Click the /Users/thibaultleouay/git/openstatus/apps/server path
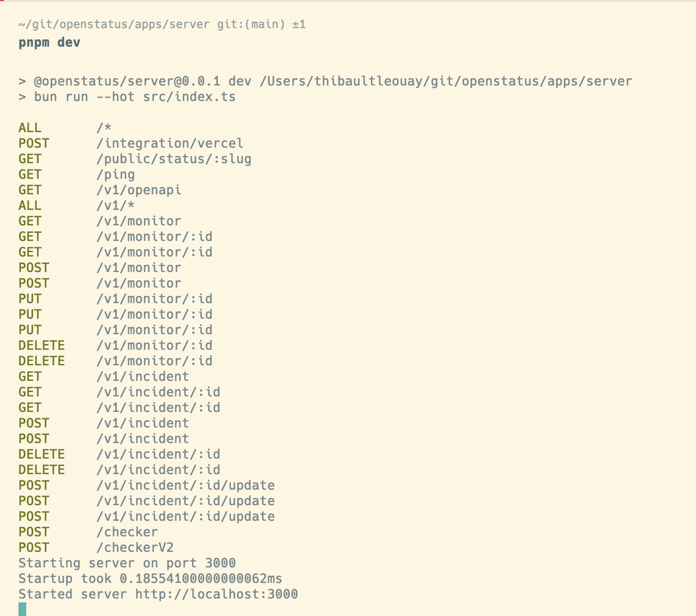 point(446,81)
